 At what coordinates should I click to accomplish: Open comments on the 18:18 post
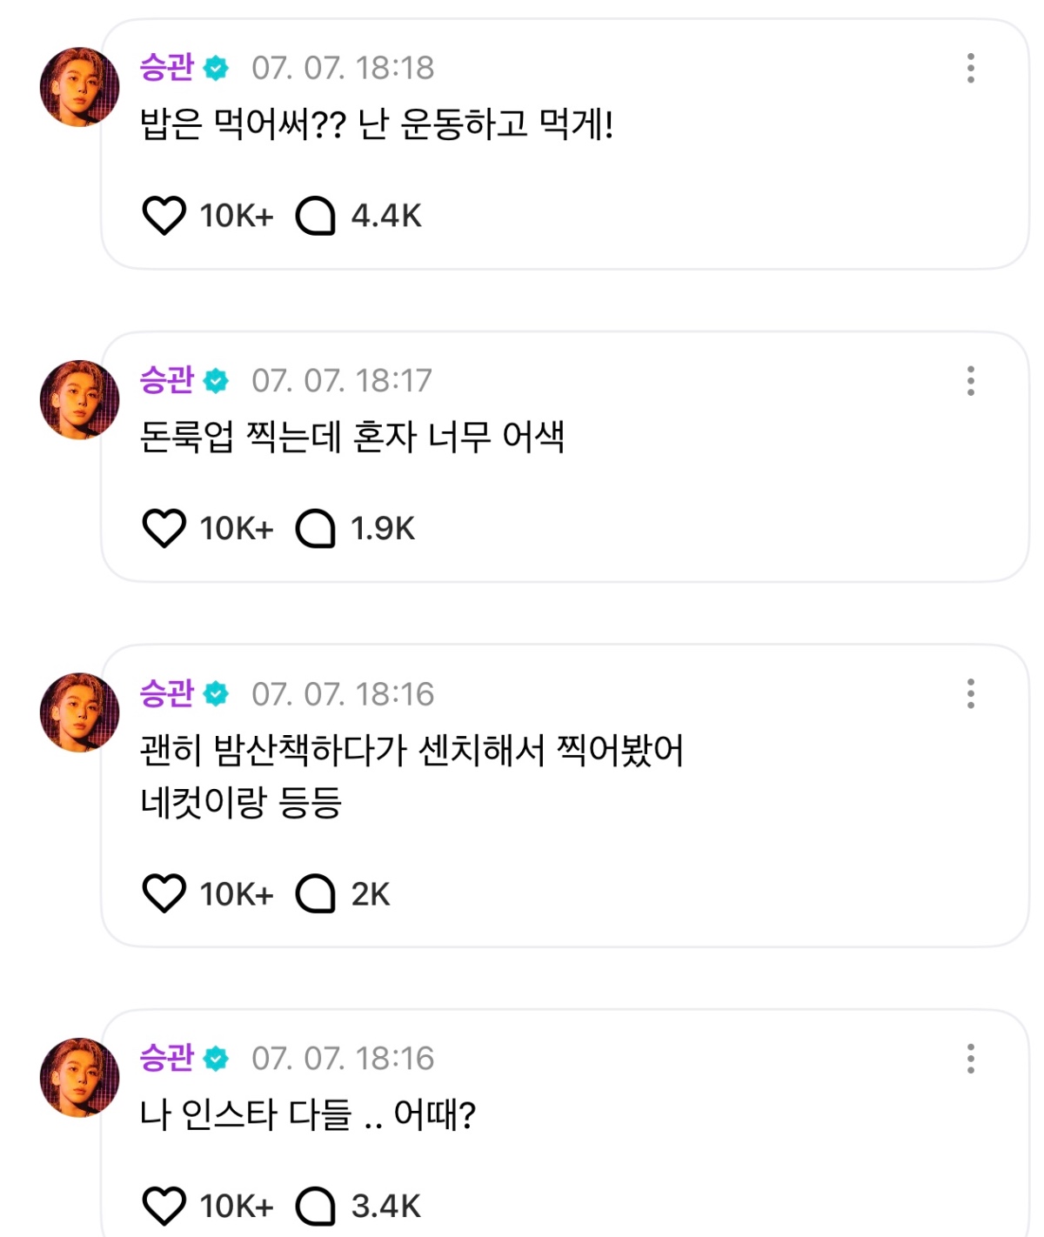tap(315, 216)
